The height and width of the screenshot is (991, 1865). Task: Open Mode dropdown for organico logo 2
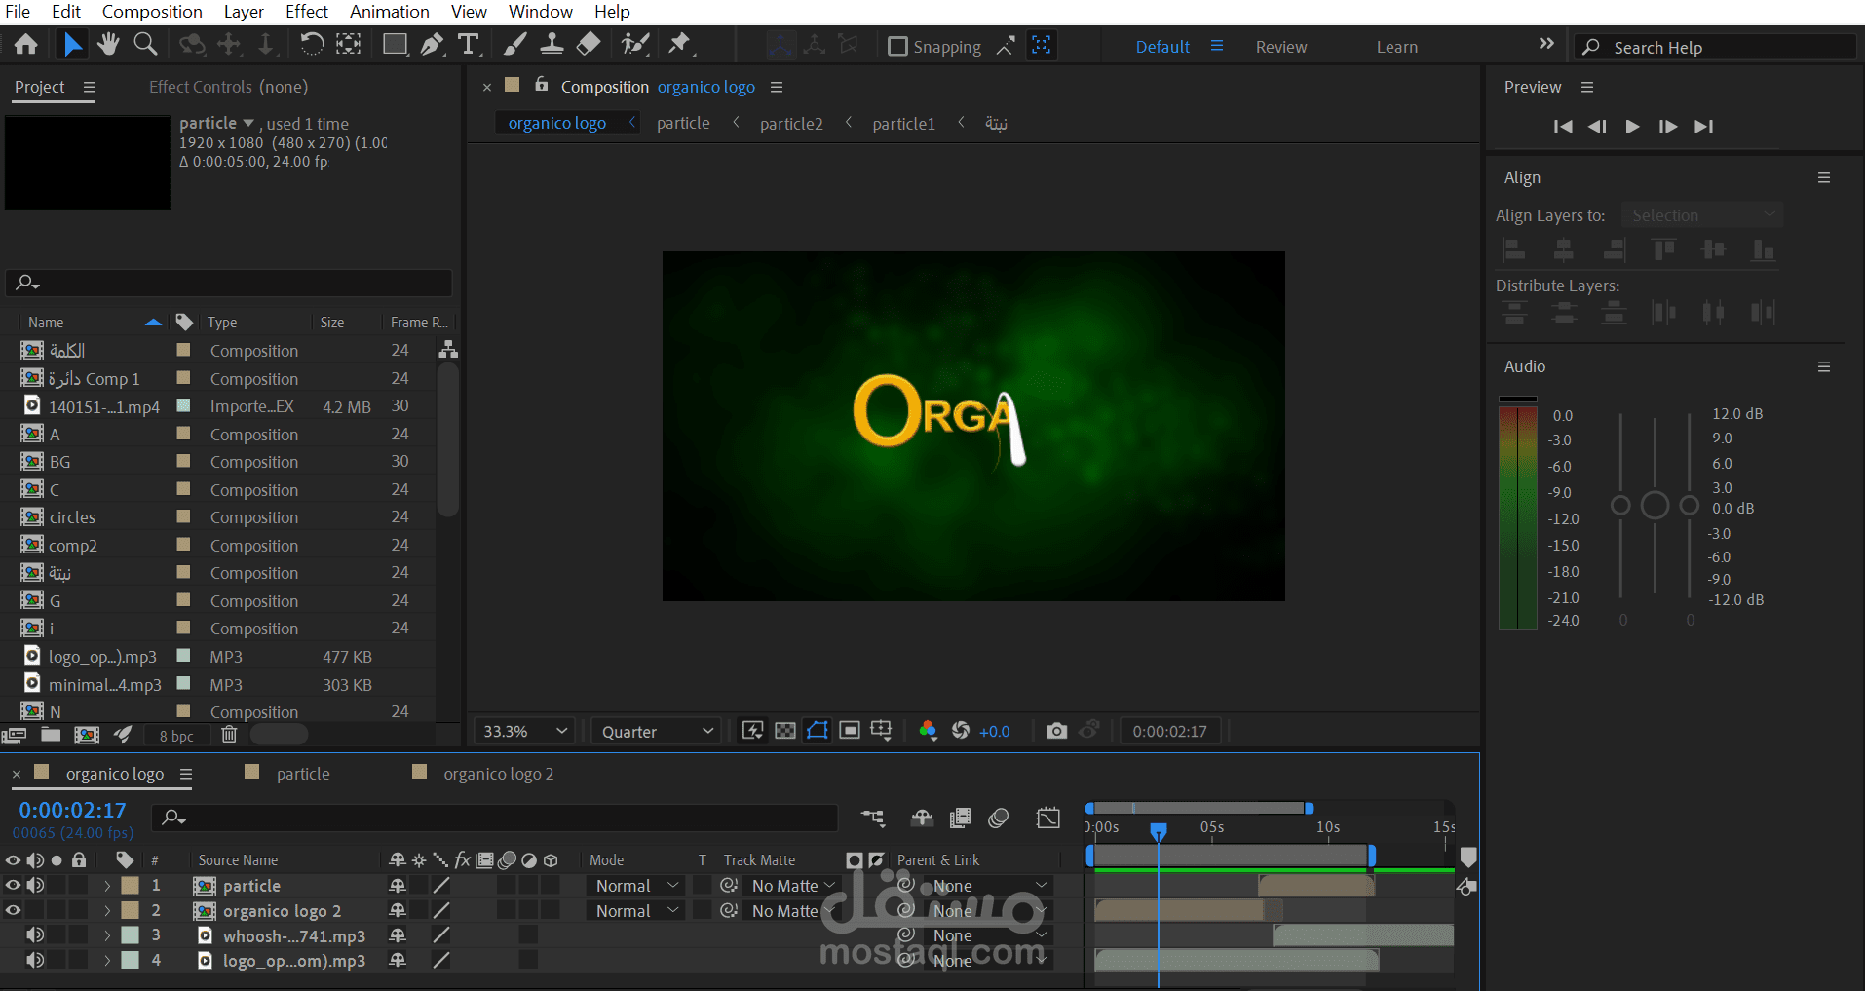(x=636, y=911)
